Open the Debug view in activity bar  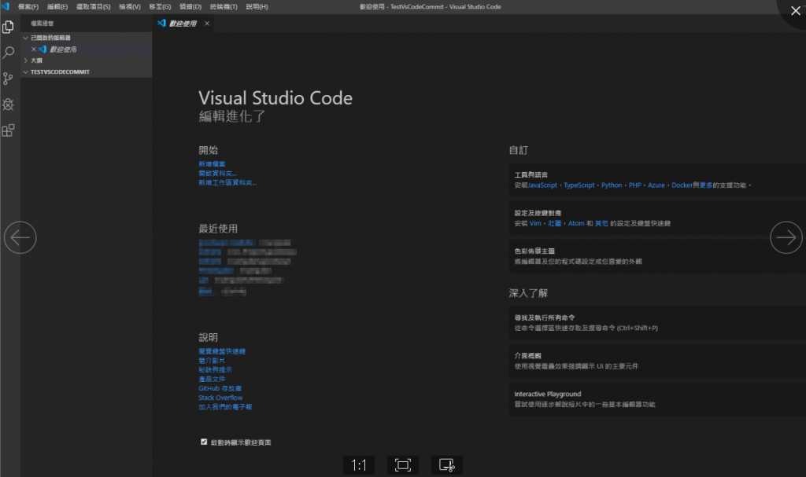point(8,105)
